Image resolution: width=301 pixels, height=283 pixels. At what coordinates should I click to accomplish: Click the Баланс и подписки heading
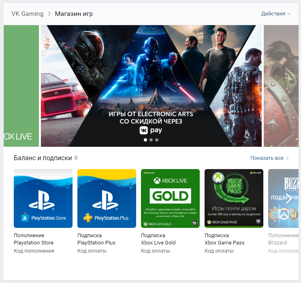coord(43,158)
